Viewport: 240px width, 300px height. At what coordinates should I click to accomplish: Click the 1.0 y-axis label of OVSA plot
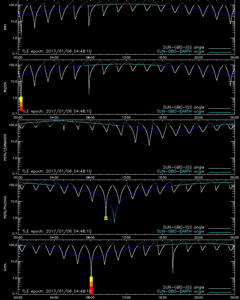[14, 278]
